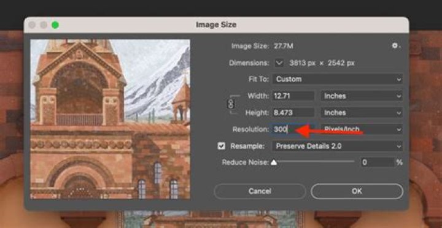This screenshot has width=442, height=228.
Task: Click the image preview thumbnail
Action: [x=110, y=119]
